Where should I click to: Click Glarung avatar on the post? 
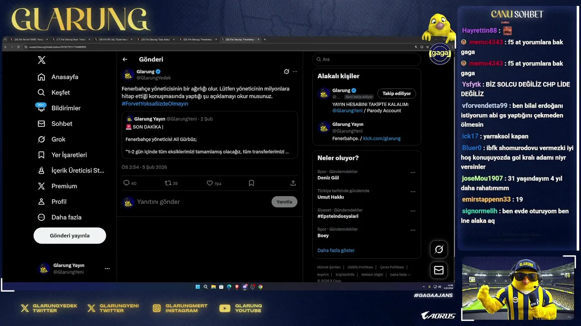click(128, 74)
